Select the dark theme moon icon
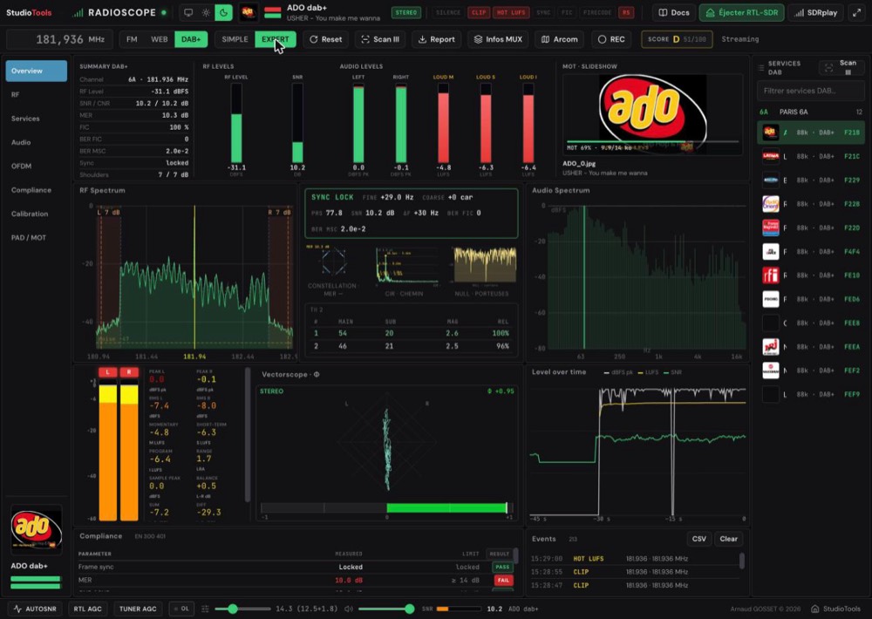 223,12
